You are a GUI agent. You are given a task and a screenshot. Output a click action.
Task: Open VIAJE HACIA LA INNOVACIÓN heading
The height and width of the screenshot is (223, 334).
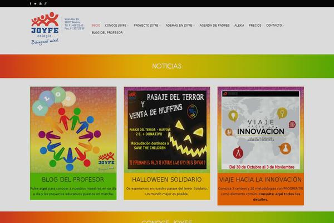pos(261,180)
